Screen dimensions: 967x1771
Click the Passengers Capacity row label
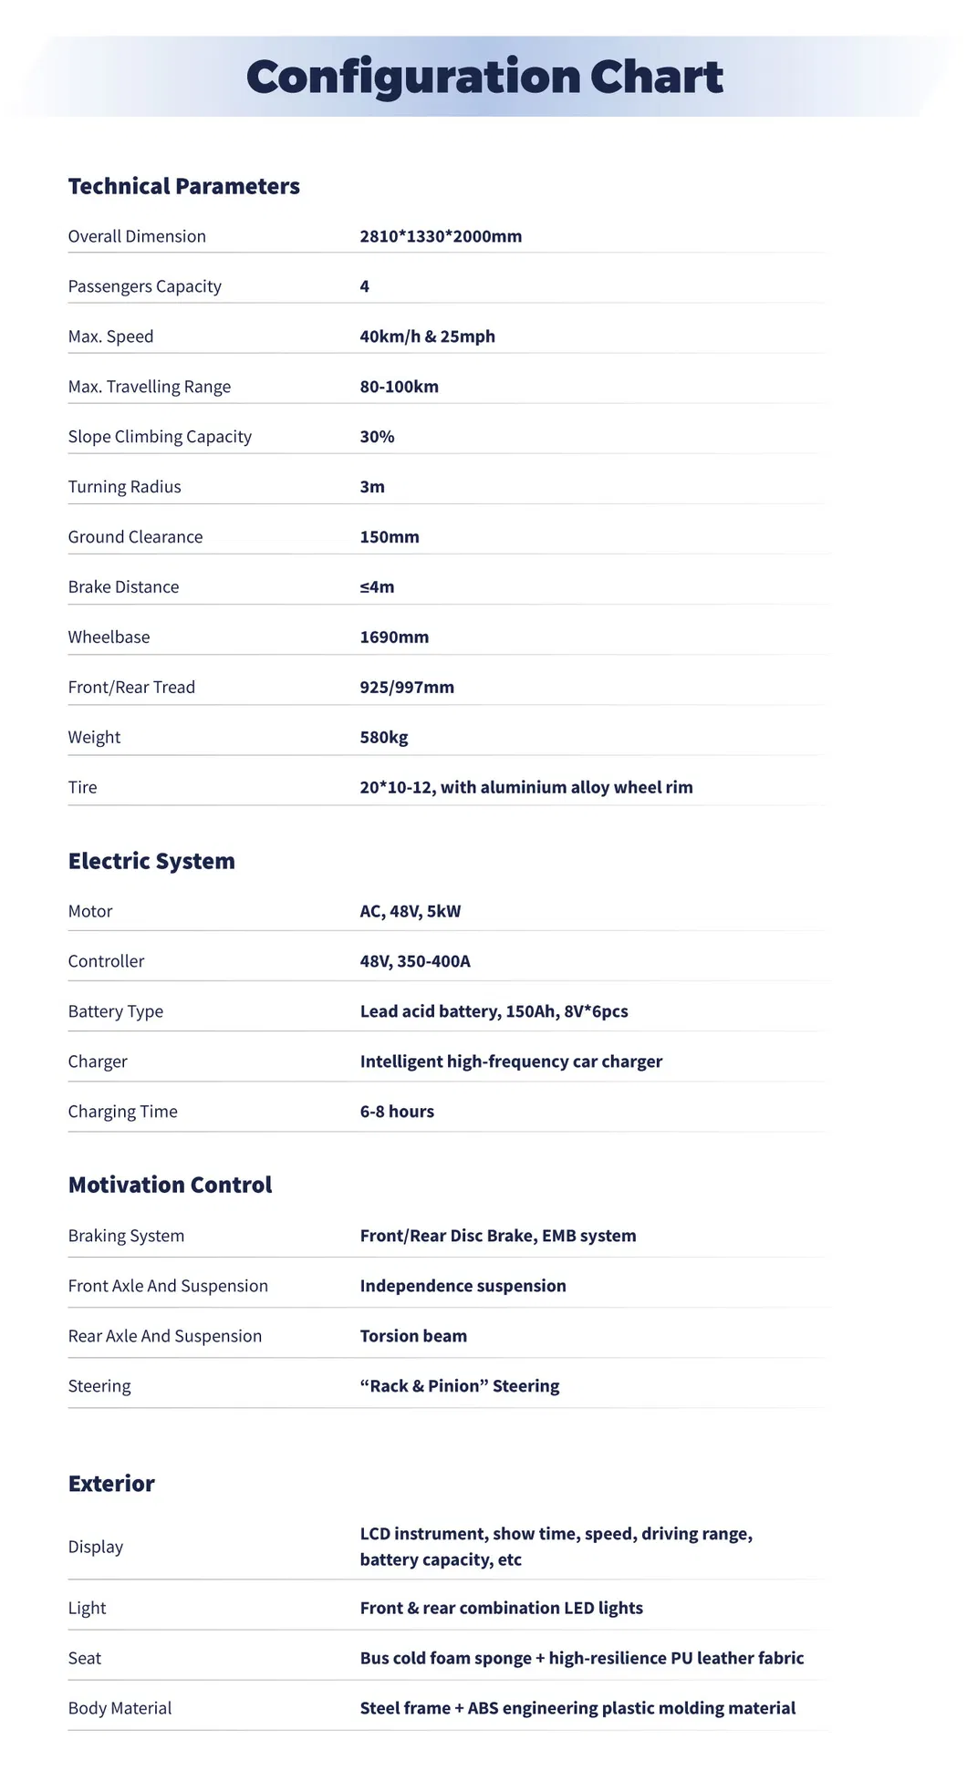pyautogui.click(x=144, y=286)
